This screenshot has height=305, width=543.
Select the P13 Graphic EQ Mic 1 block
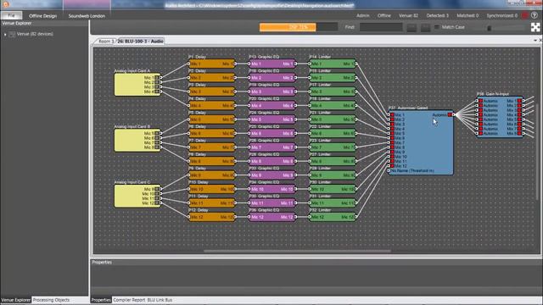point(272,64)
